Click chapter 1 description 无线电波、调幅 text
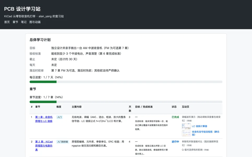 pos(99,119)
